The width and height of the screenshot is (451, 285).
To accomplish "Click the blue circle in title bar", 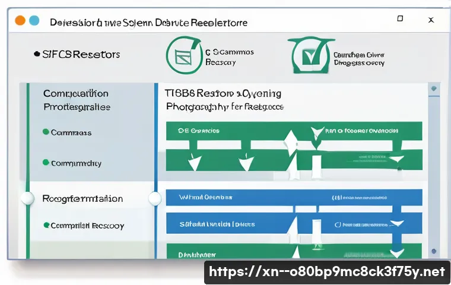I will (34, 20).
